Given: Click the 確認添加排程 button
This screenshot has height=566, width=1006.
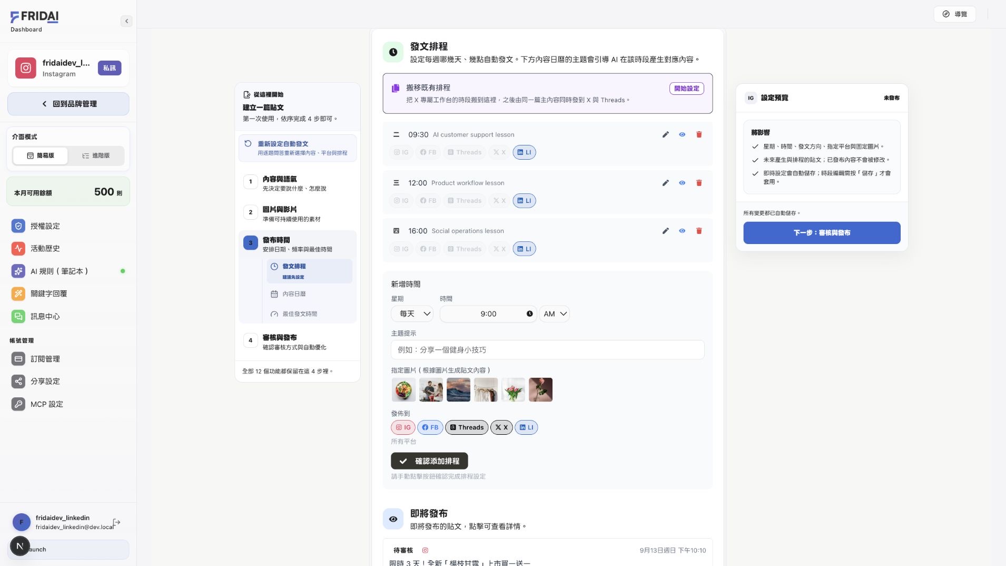Looking at the screenshot, I should click(x=429, y=461).
